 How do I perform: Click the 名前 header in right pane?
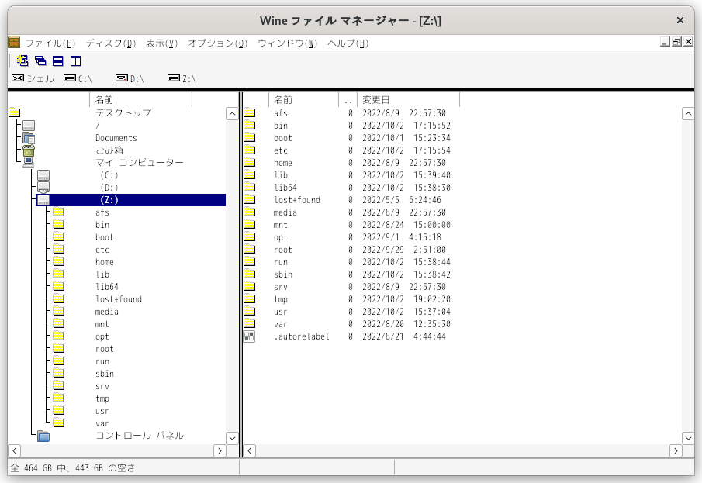(x=284, y=100)
